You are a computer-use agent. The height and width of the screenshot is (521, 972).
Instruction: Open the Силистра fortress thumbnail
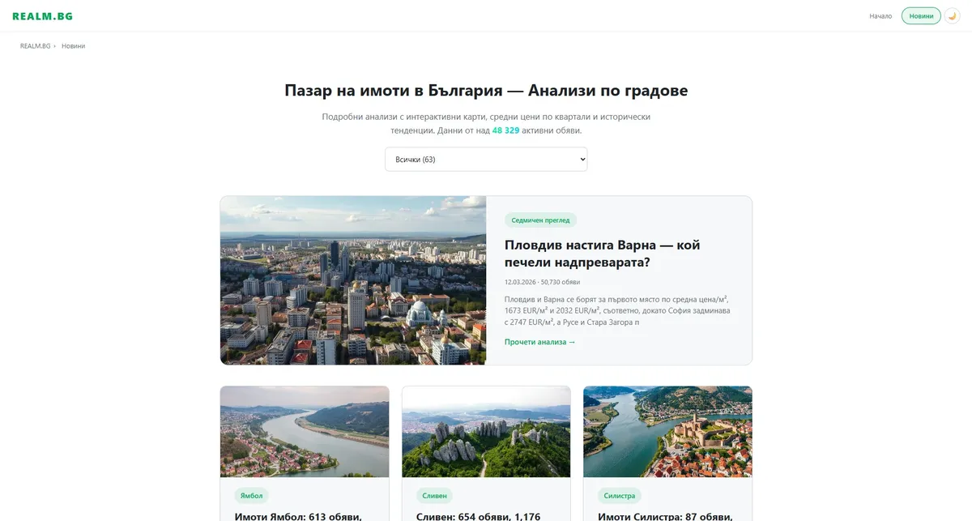(x=667, y=431)
